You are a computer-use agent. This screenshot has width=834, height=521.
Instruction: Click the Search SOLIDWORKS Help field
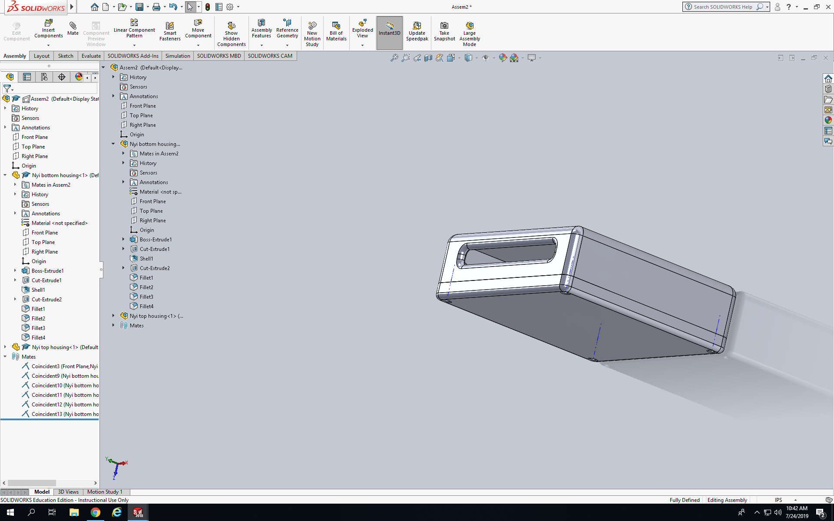(x=723, y=7)
